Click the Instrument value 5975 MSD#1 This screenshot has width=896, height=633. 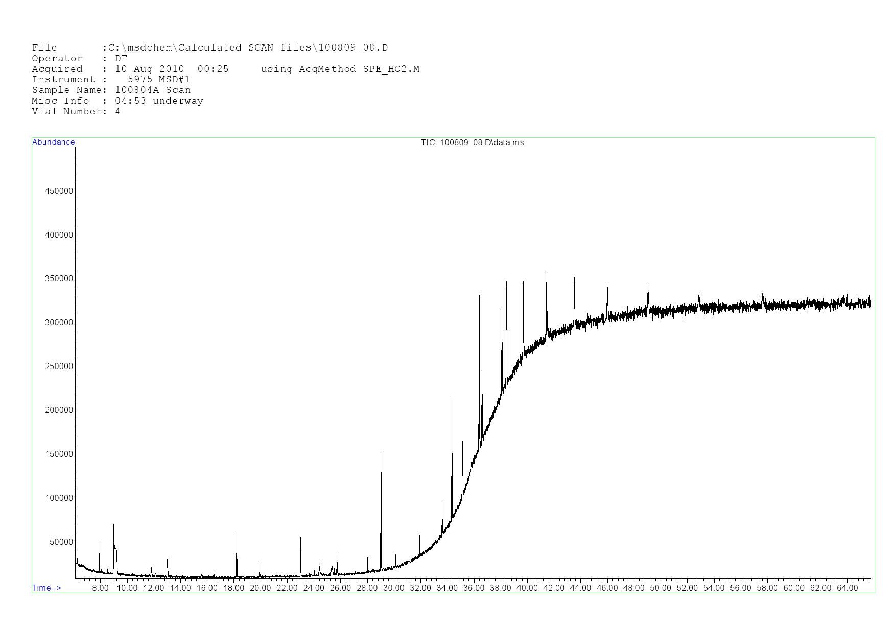[x=159, y=80]
